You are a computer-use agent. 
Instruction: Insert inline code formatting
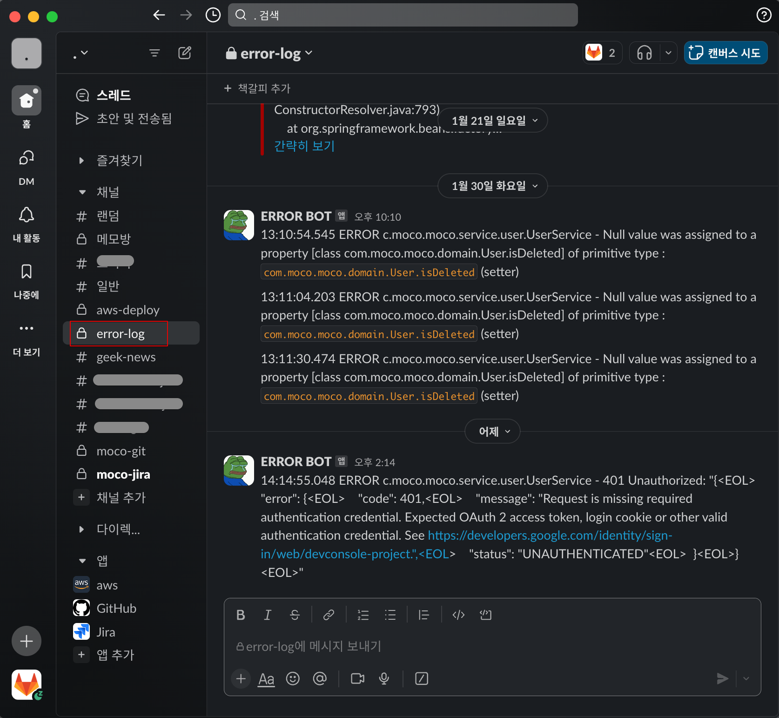coord(458,615)
